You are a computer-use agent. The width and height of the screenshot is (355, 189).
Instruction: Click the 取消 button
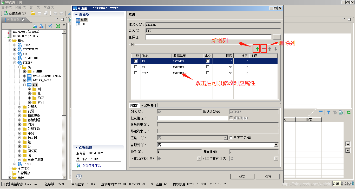(x=268, y=176)
